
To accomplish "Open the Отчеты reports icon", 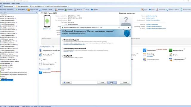I will click(x=170, y=55).
